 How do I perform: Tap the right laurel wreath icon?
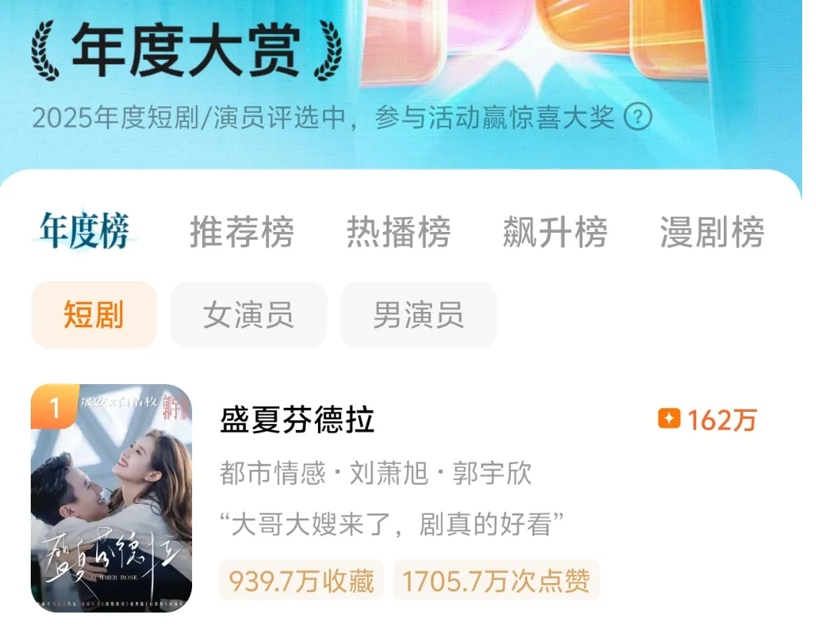click(327, 51)
